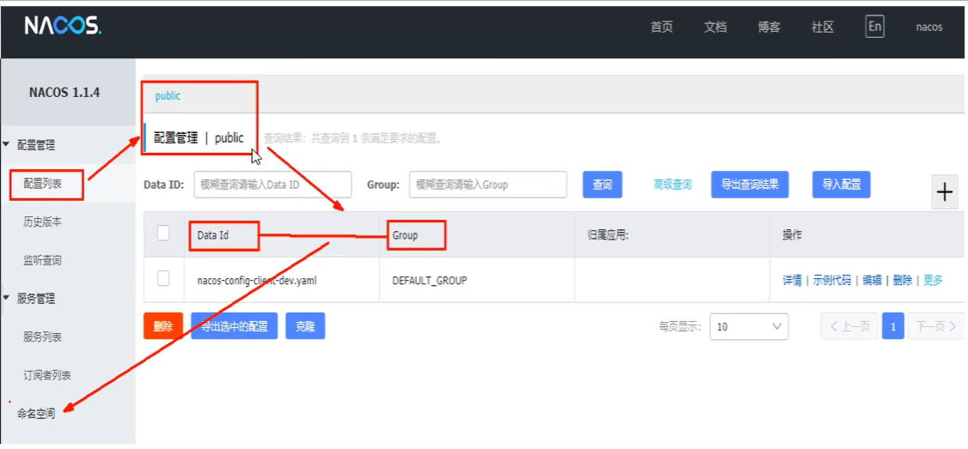968x449 pixels.
Task: Collapse the 配置管理 section arrow
Action: [x=7, y=145]
